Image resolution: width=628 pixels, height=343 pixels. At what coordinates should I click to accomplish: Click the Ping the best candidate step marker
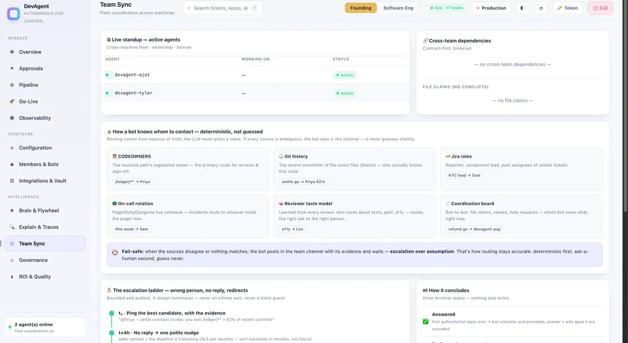click(112, 313)
